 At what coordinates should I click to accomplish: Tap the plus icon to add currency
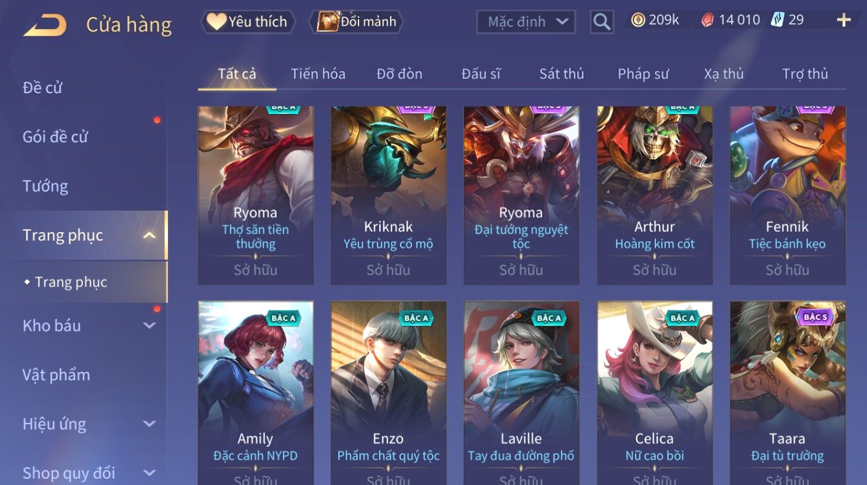click(843, 20)
